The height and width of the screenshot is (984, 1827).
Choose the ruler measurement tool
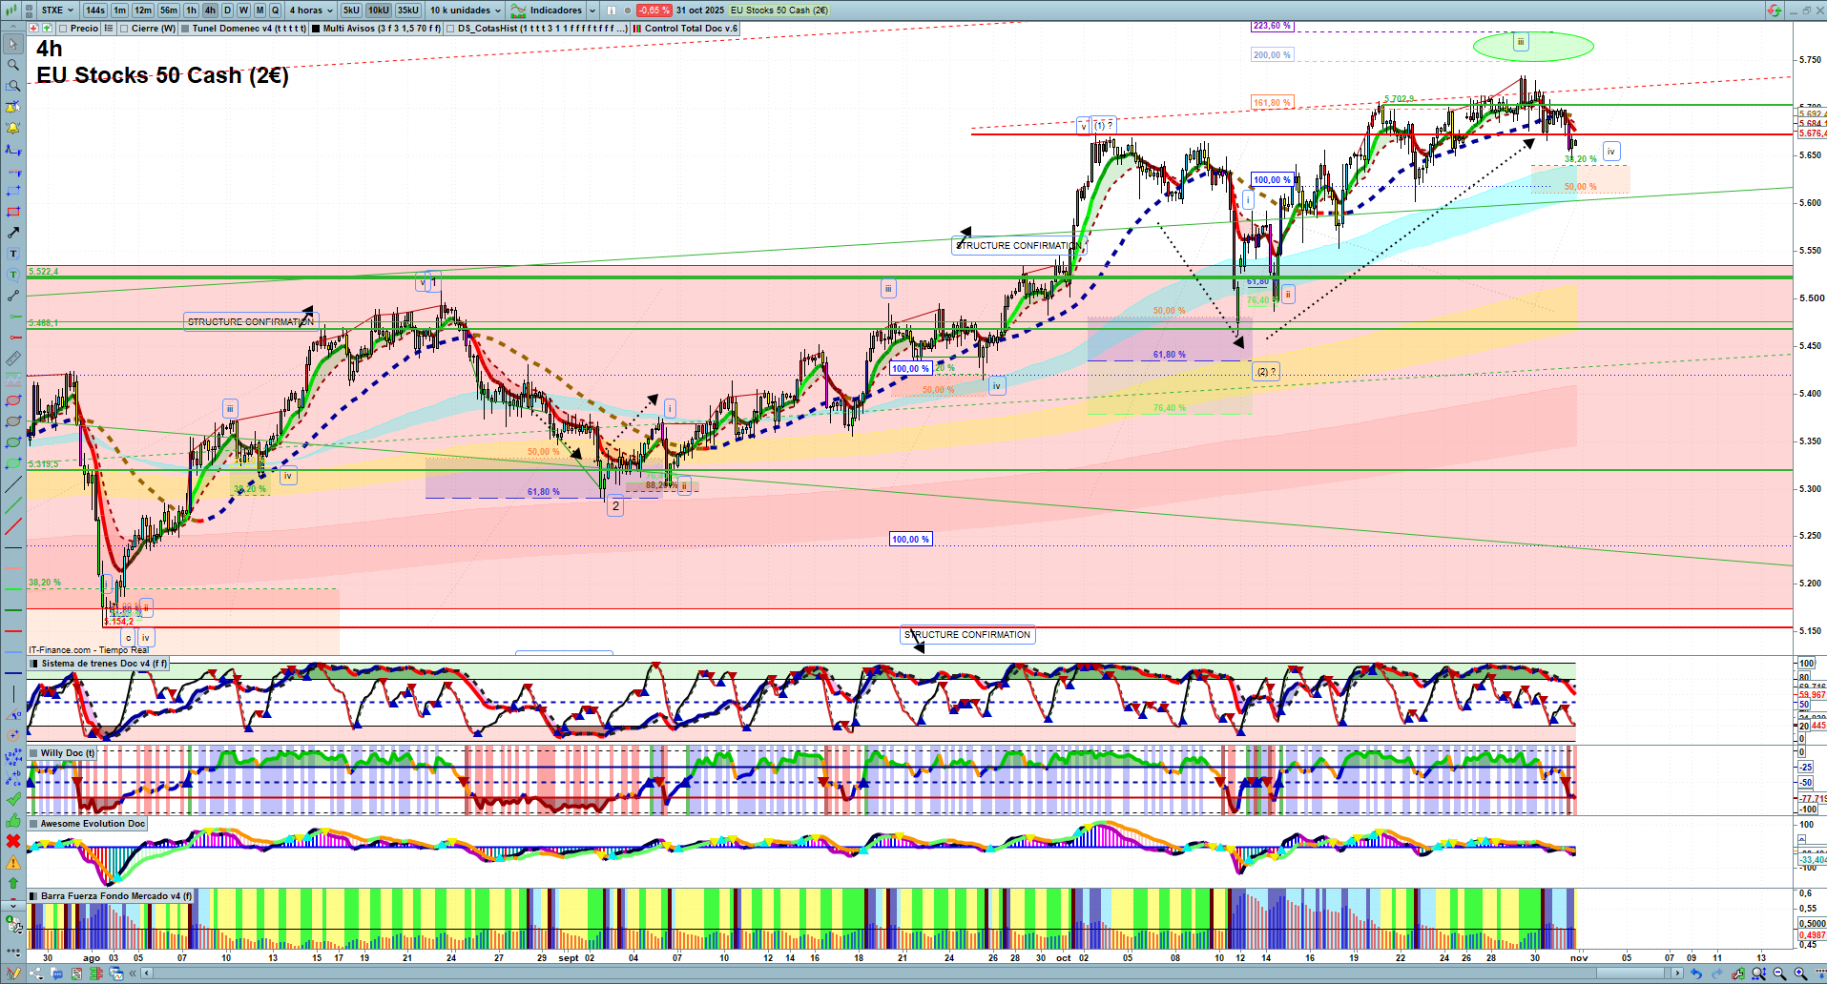click(13, 359)
